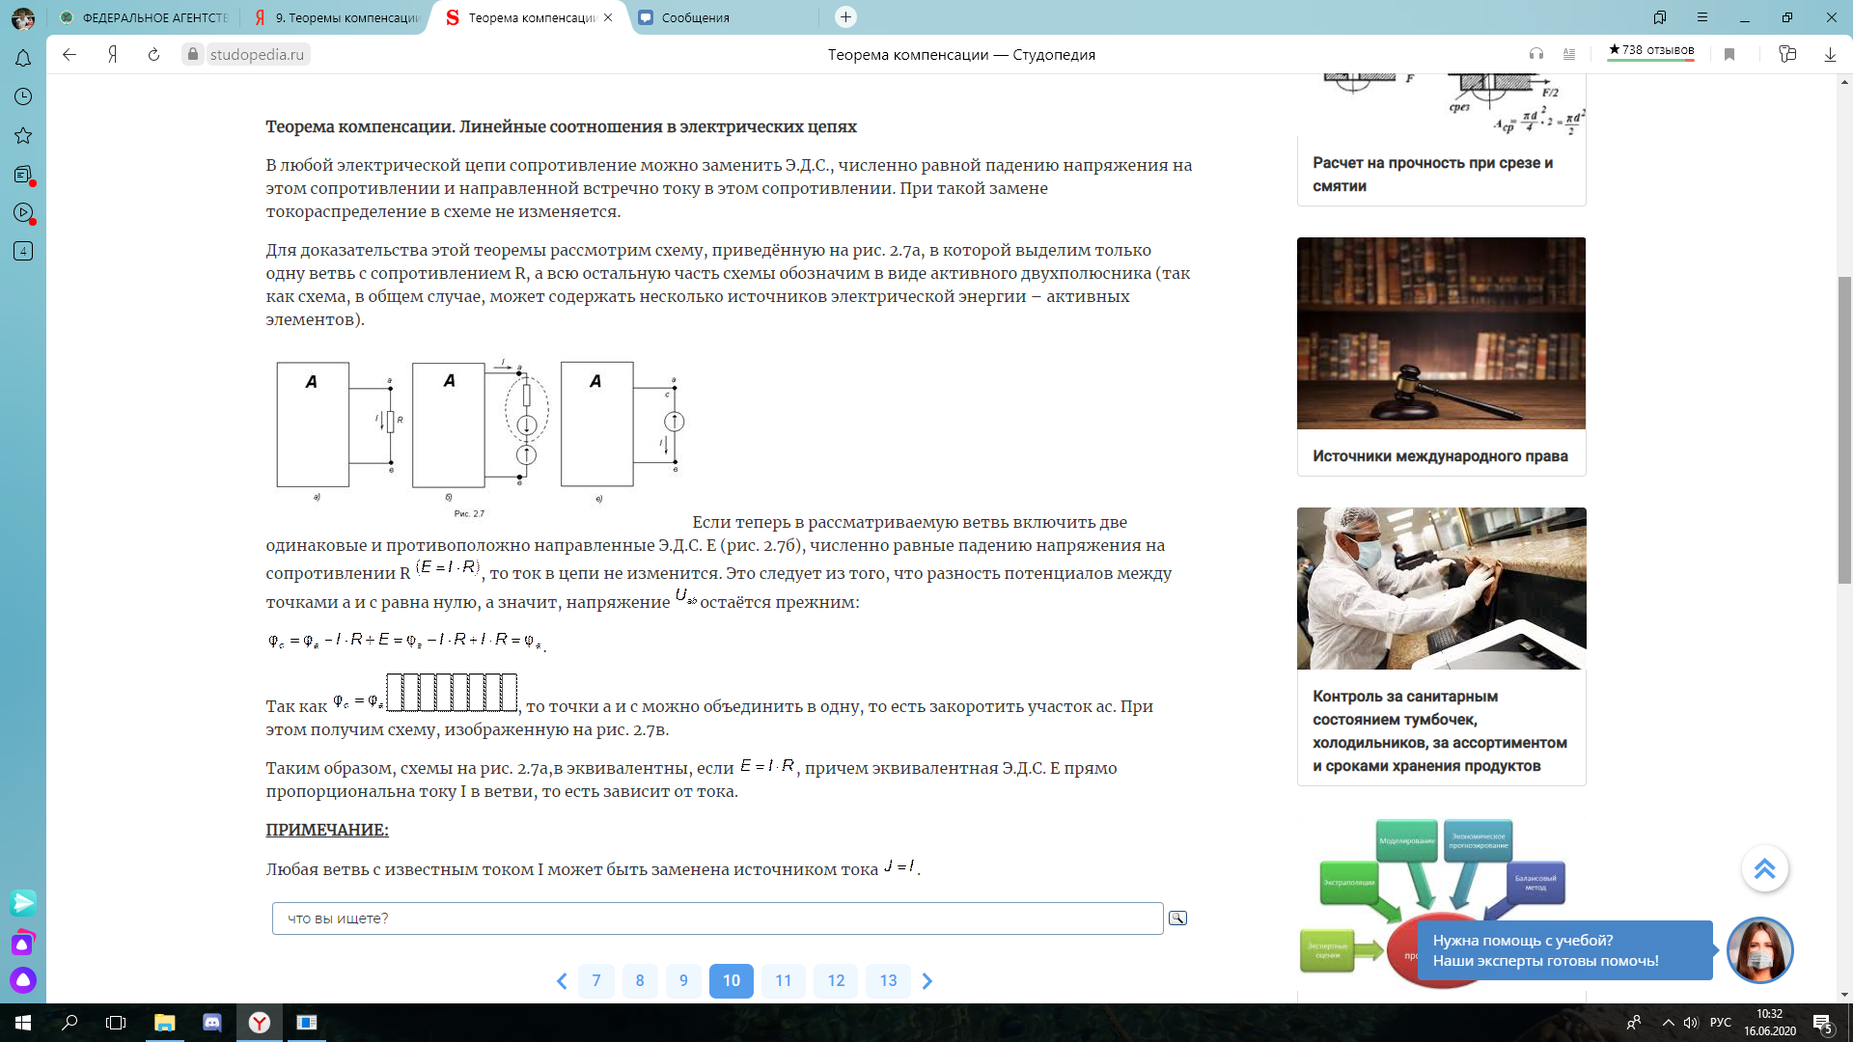Viewport: 1853px width, 1042px height.
Task: Open the 738 отзывов site reviews
Action: click(1651, 51)
